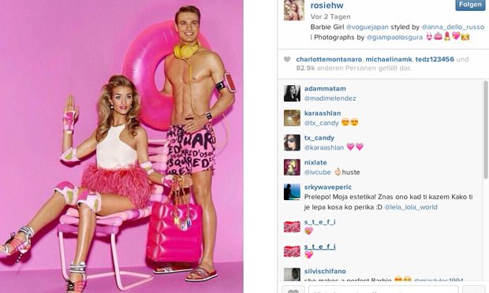
Task: Click the heart like icon at bottom
Action: pos(293,290)
